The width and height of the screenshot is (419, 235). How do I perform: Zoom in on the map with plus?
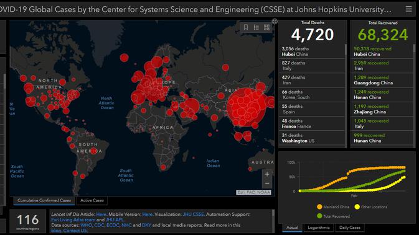point(267,174)
